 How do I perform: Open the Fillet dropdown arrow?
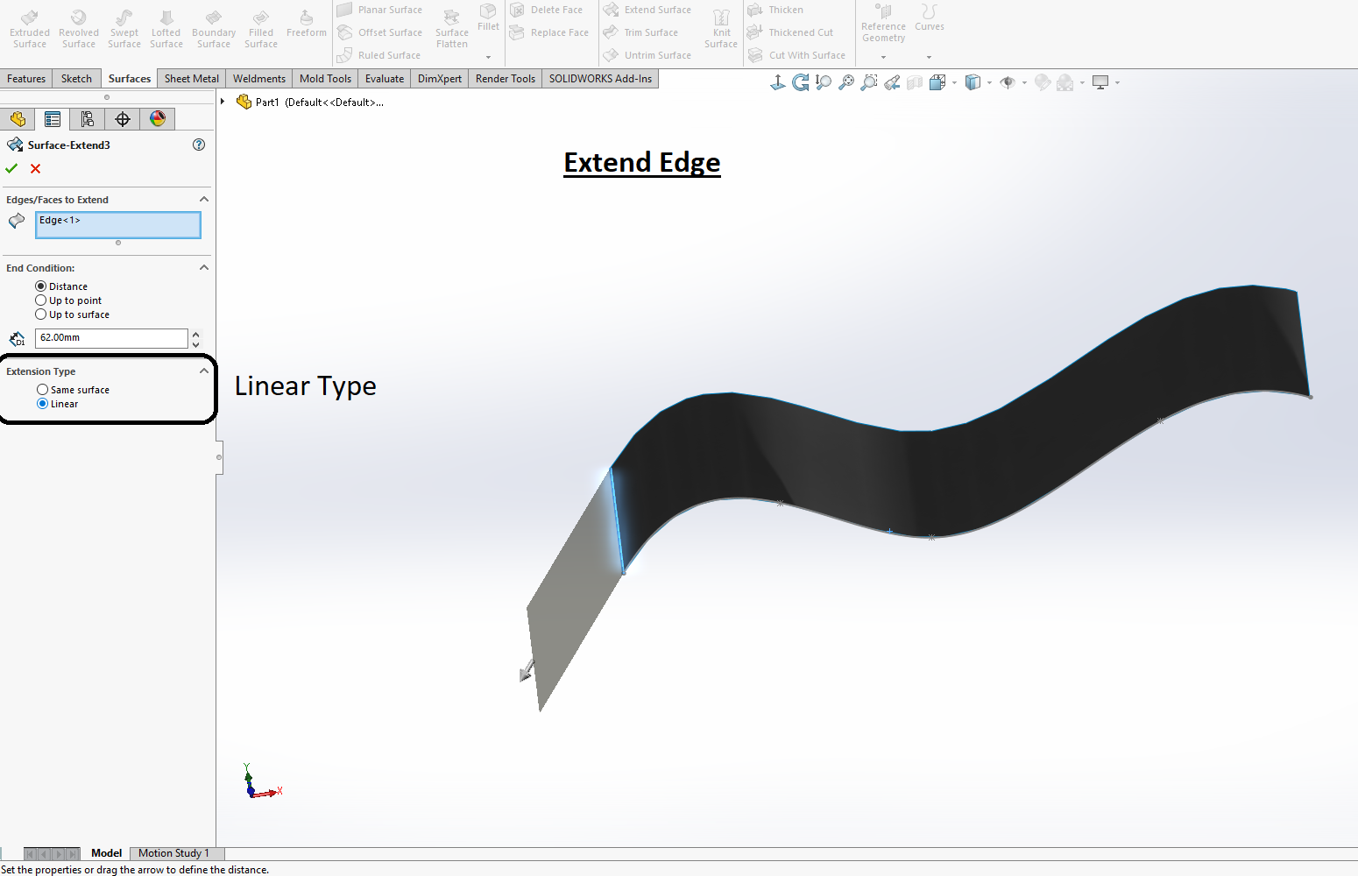489,56
